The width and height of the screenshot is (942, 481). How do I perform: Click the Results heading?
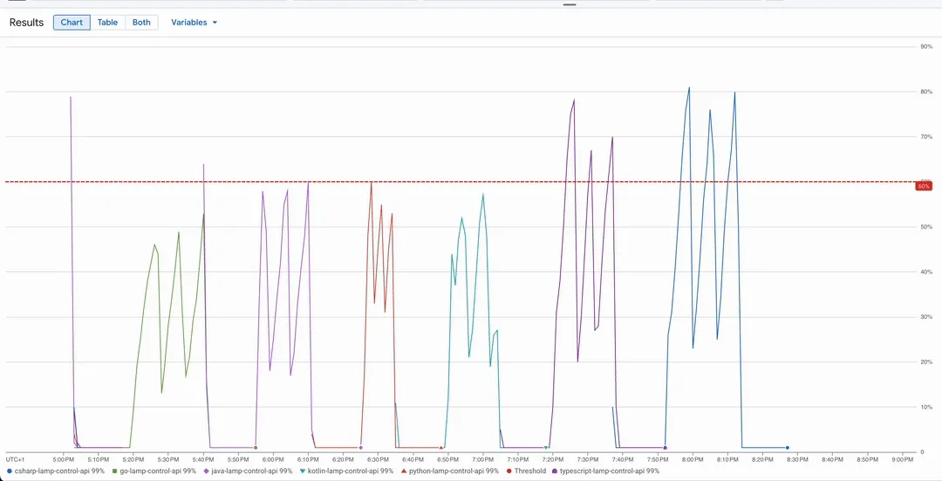coord(26,22)
